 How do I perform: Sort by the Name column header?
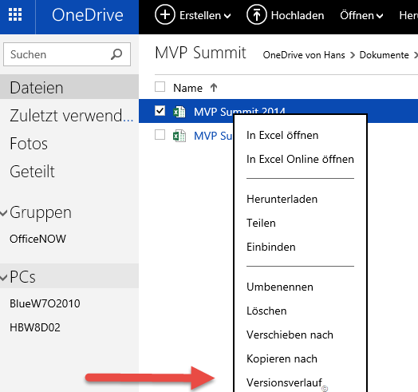coord(187,88)
